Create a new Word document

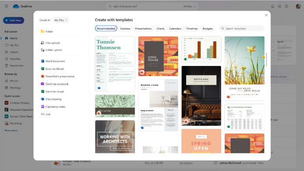click(53, 61)
